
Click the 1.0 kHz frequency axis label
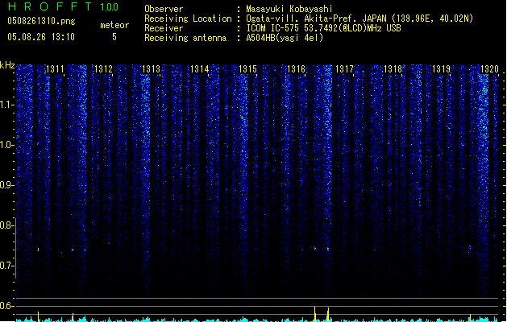coord(6,145)
